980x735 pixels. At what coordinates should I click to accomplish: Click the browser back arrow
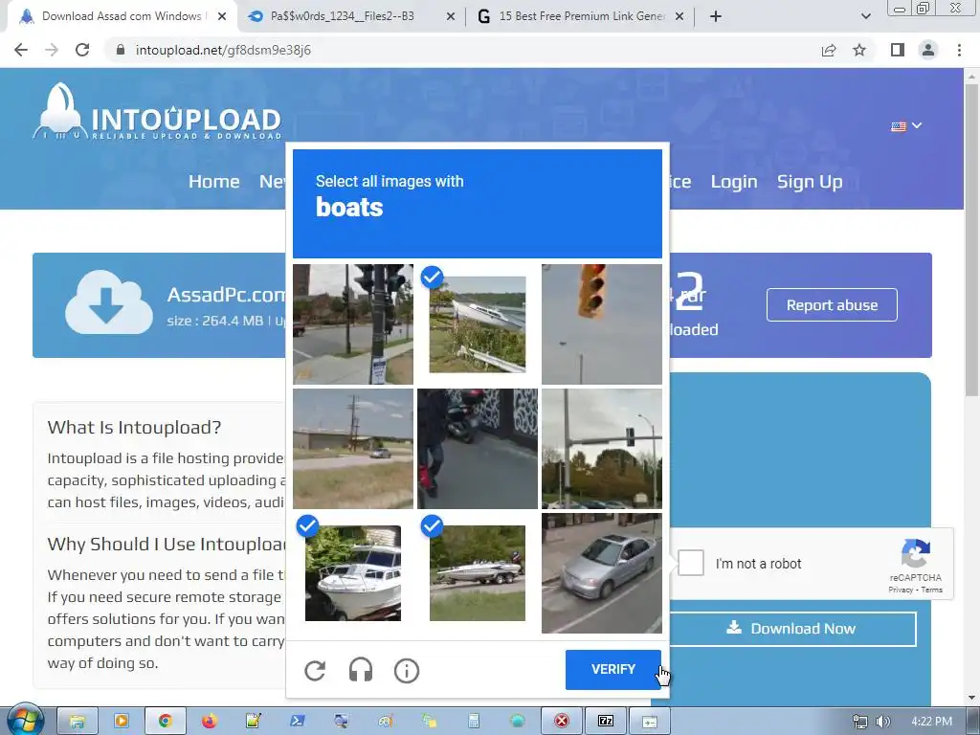point(21,50)
